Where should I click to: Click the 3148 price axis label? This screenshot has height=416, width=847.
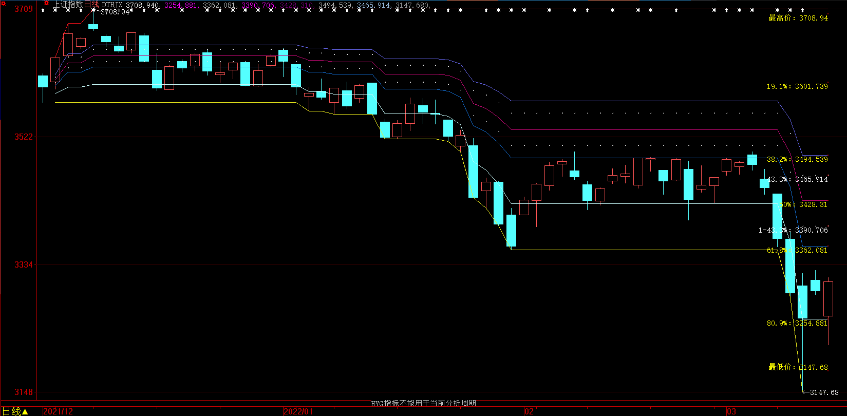[x=24, y=392]
